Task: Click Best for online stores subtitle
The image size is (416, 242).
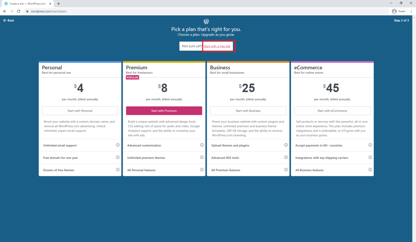Action: [x=309, y=73]
